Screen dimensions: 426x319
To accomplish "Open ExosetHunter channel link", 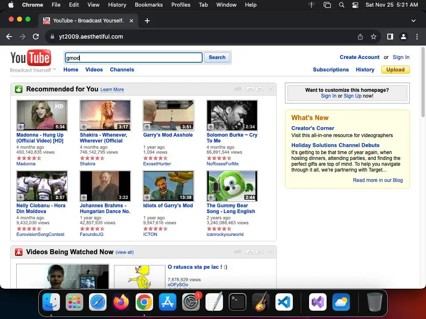I will [x=157, y=164].
